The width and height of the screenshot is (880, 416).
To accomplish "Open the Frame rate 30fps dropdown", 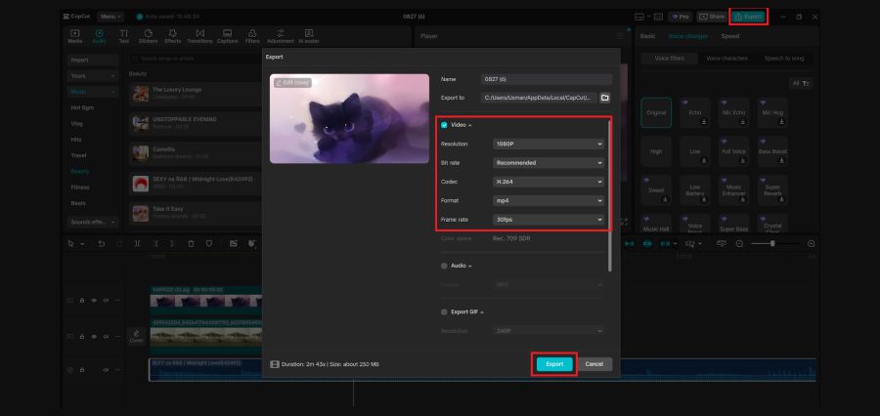I will (x=548, y=220).
